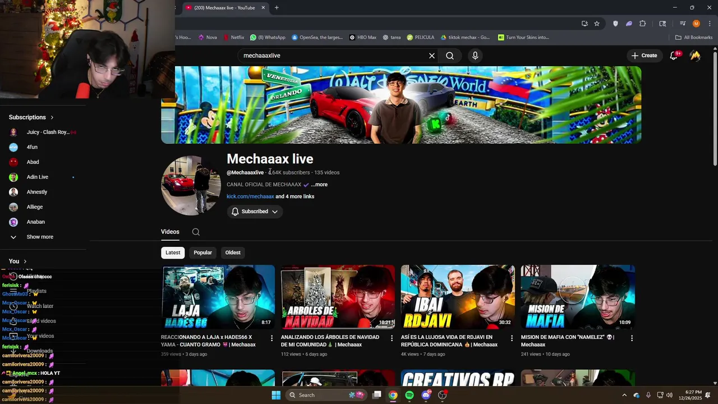Click the Windows Start button
The height and width of the screenshot is (404, 718).
pyautogui.click(x=276, y=395)
